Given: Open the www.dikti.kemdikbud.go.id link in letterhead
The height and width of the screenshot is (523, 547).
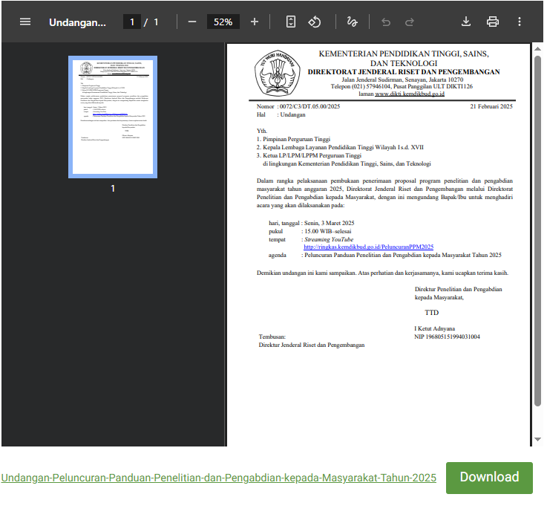Looking at the screenshot, I should 410,94.
